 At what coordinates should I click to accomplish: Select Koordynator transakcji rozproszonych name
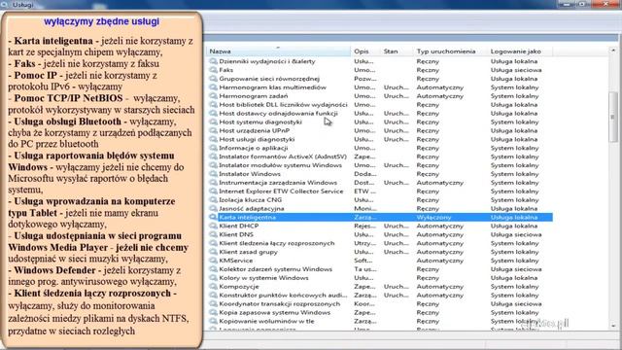coord(280,304)
